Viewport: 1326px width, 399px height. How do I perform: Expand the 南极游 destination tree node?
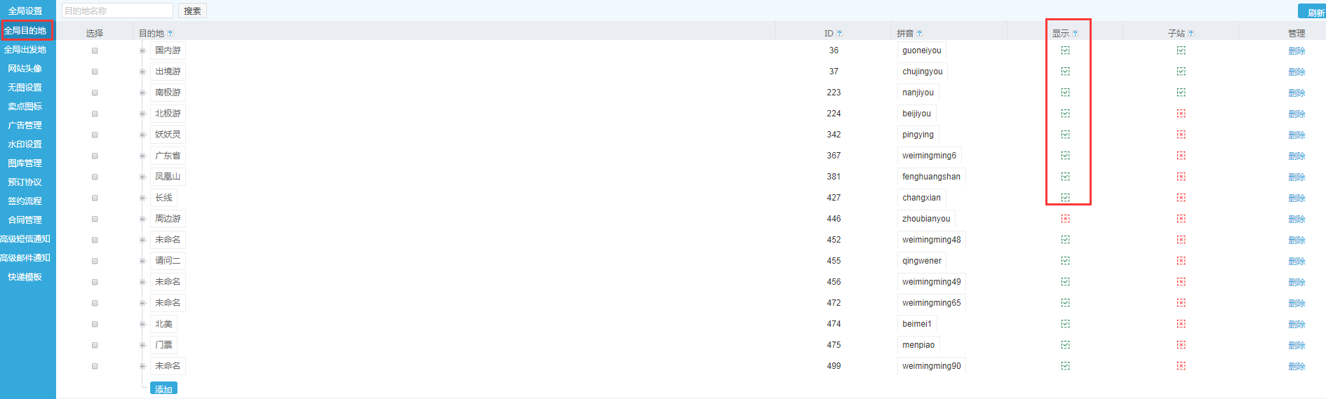click(x=142, y=93)
